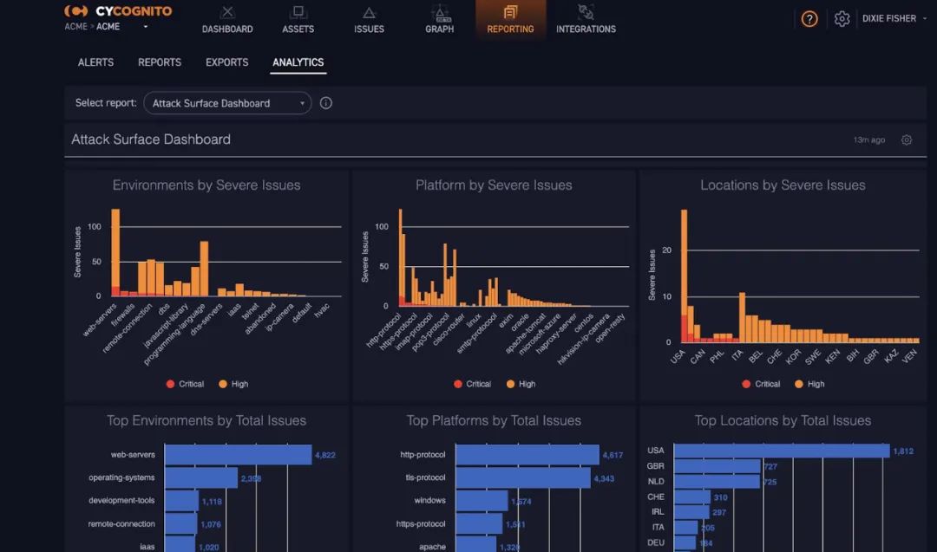Go to the Issues triangle icon

point(369,13)
